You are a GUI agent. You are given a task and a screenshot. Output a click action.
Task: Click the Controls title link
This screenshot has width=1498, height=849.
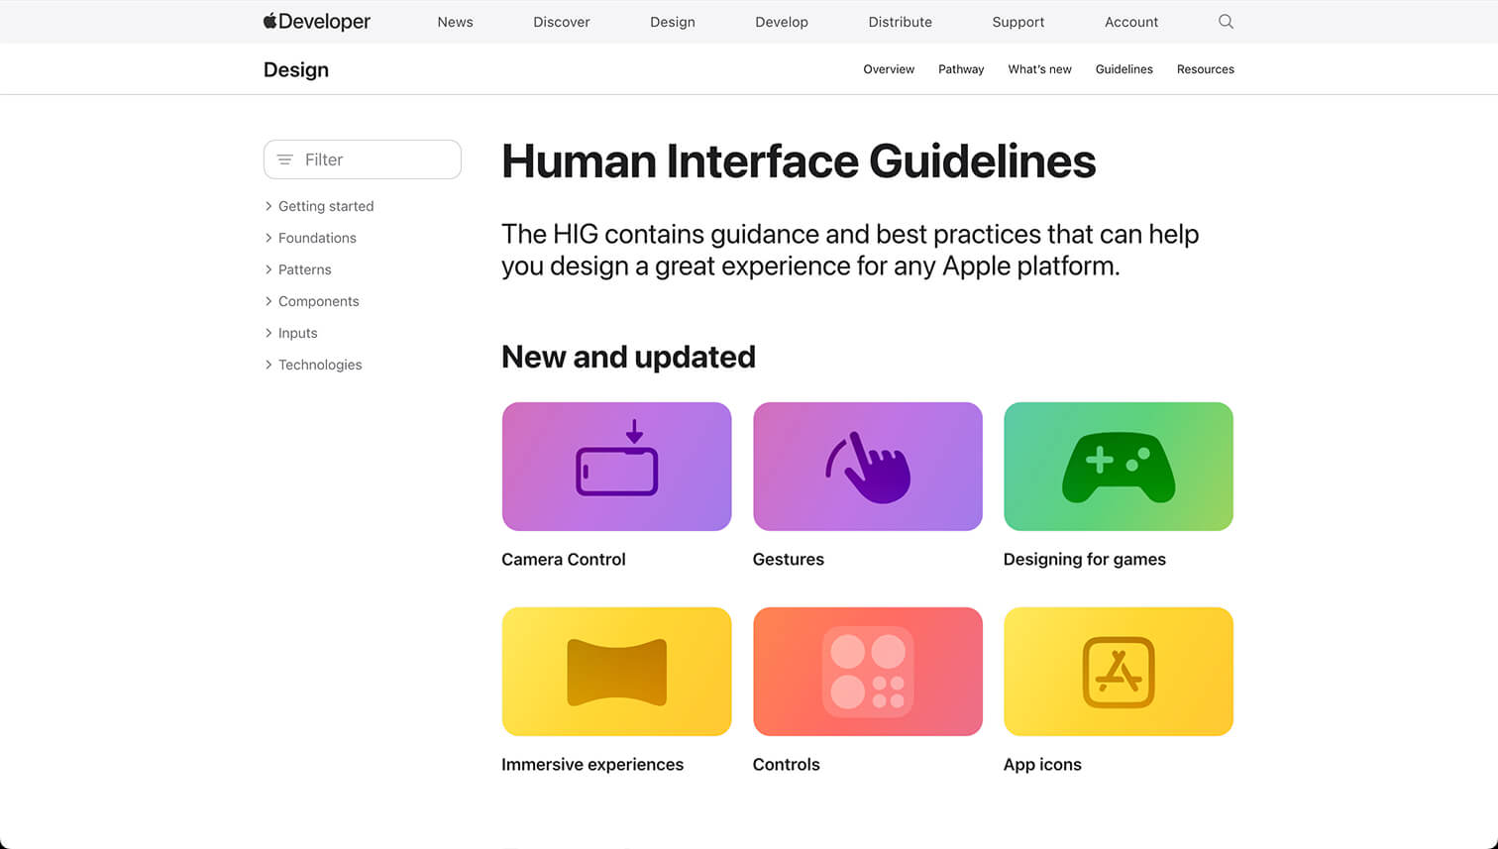tap(787, 764)
